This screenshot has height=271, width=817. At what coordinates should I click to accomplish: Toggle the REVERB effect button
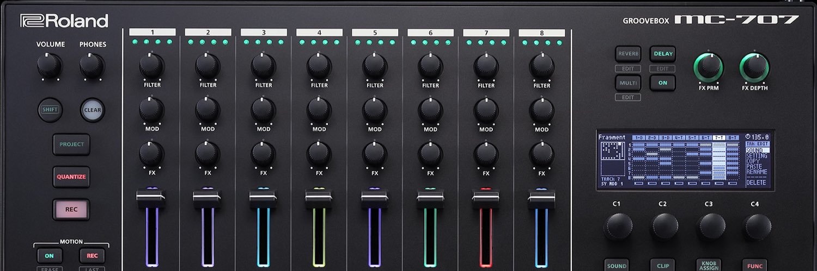click(628, 54)
